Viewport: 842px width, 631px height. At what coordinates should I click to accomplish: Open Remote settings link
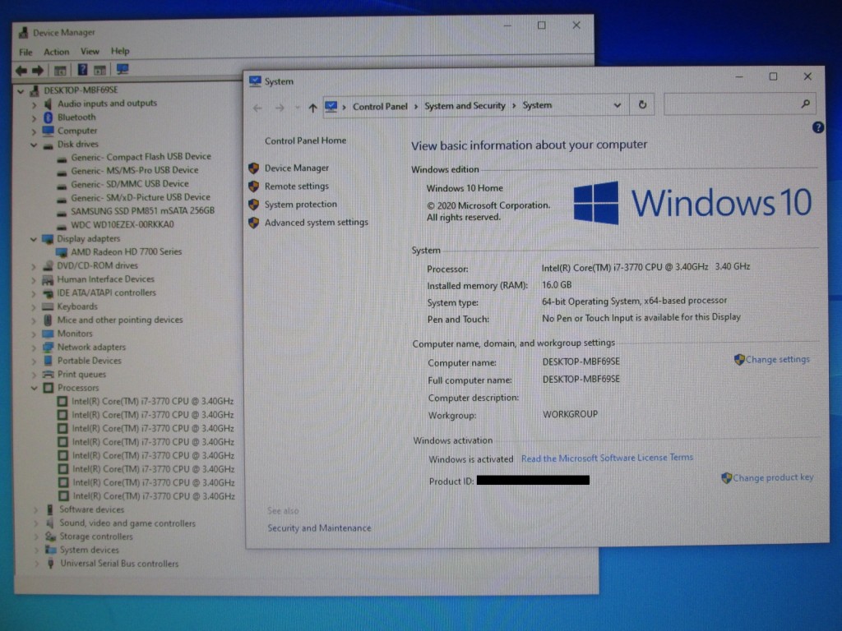tap(296, 187)
